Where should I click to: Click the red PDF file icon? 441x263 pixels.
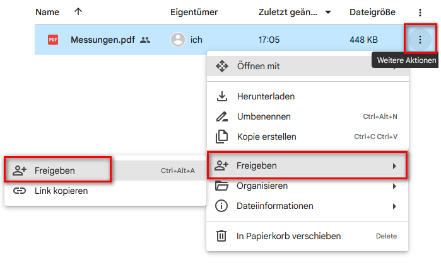point(53,40)
